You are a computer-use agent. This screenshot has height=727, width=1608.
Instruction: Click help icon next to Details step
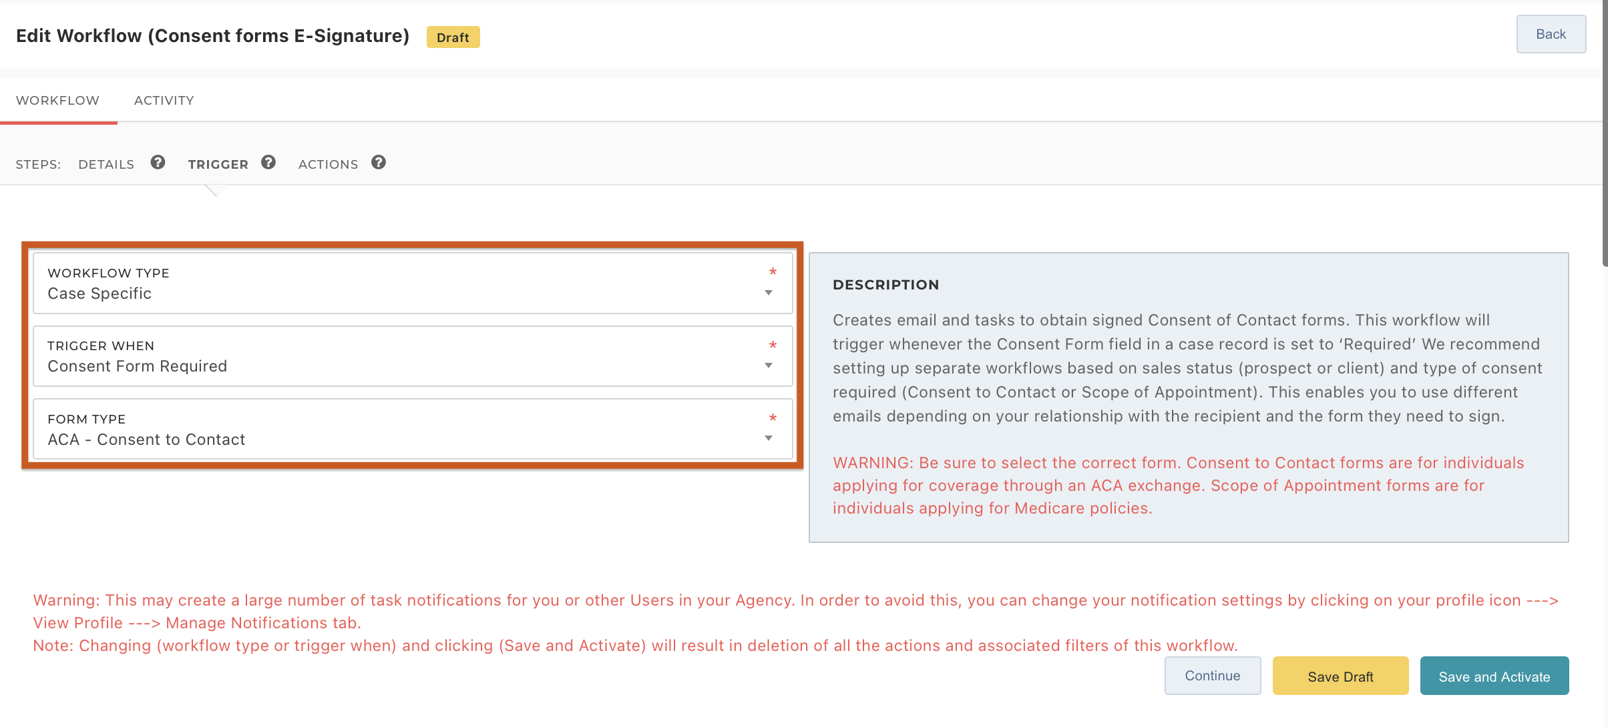point(158,163)
